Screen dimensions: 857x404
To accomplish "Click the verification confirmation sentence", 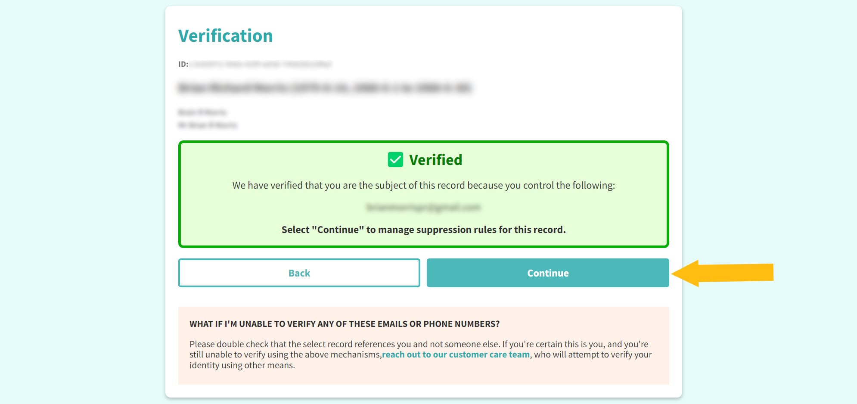I will [x=424, y=186].
